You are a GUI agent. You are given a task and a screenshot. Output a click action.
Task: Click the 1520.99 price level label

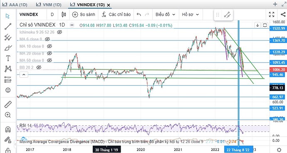[x=278, y=29]
